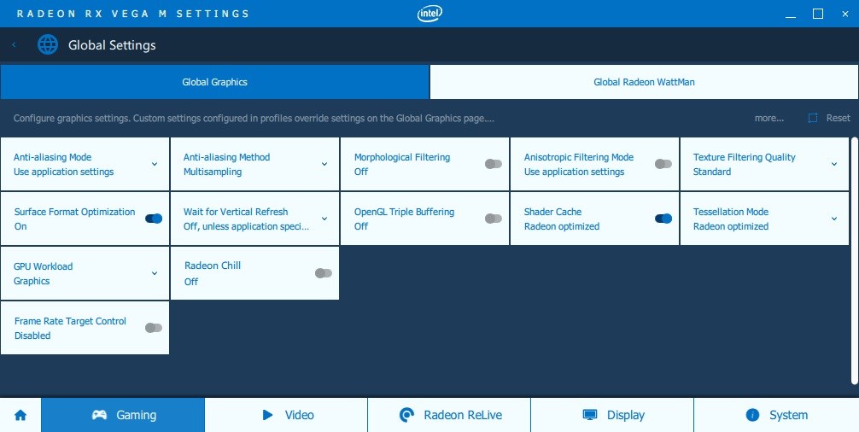The width and height of the screenshot is (859, 432).
Task: Click the vertical scrollbar on the right edge
Action: tap(855, 261)
